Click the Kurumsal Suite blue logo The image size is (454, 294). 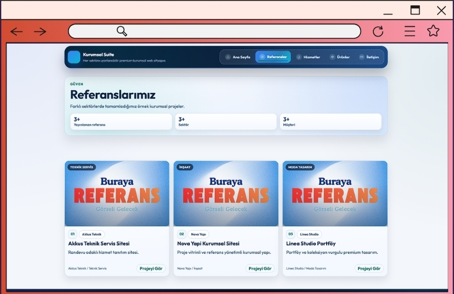click(74, 57)
